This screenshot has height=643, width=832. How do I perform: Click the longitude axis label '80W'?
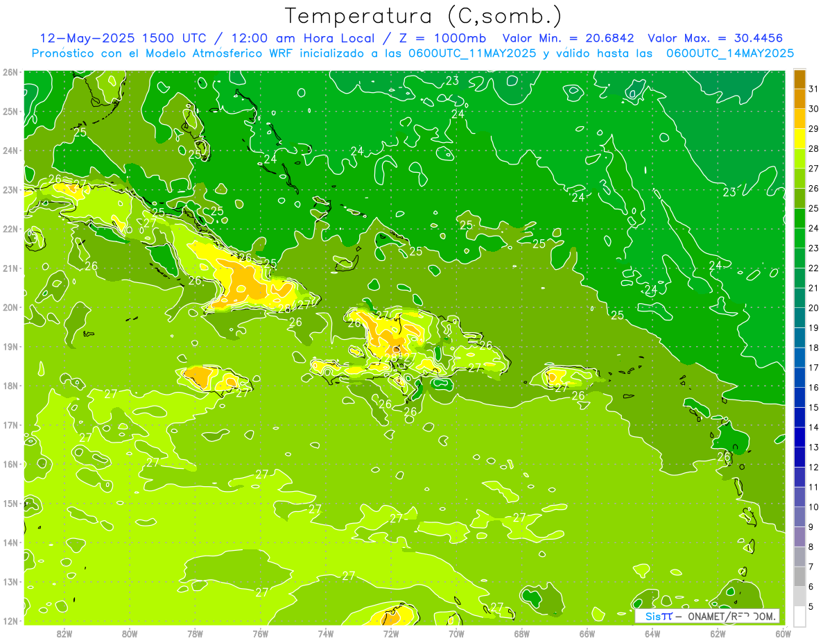130,633
